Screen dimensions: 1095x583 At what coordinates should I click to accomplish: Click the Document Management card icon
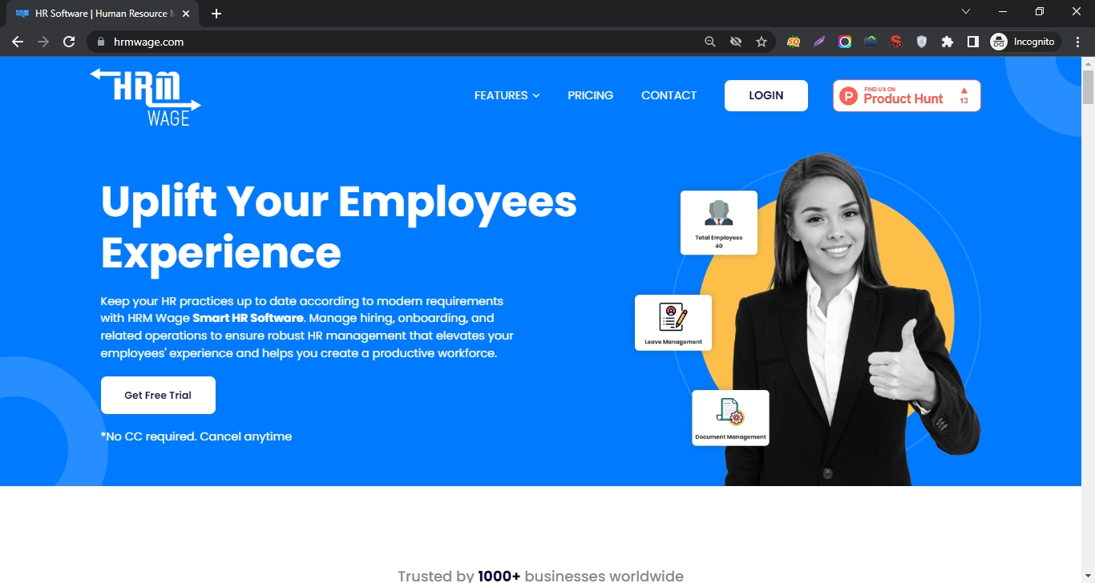(x=730, y=412)
